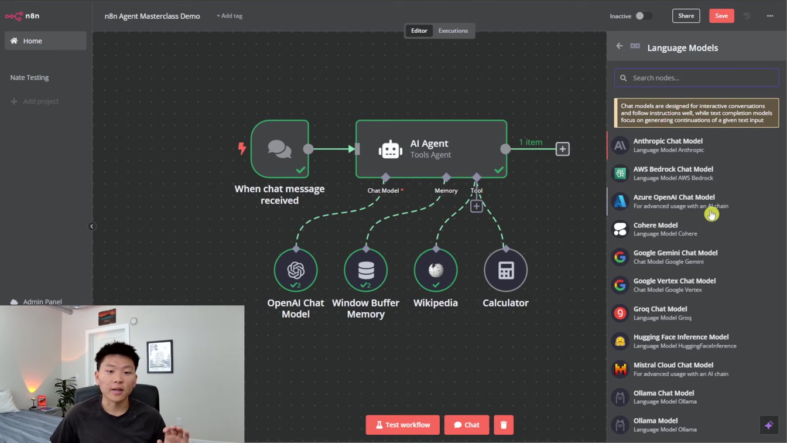Add a node after the AI Agent output
The height and width of the screenshot is (443, 787).
point(562,149)
